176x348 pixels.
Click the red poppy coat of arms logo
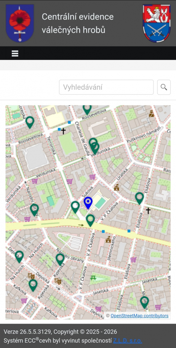(x=20, y=23)
